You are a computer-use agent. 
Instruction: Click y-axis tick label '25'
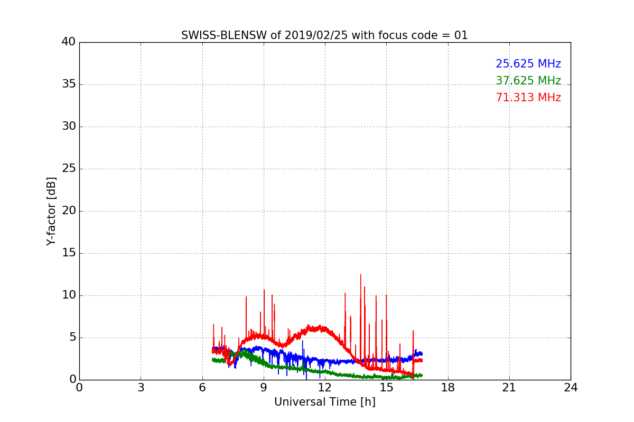click(x=69, y=169)
